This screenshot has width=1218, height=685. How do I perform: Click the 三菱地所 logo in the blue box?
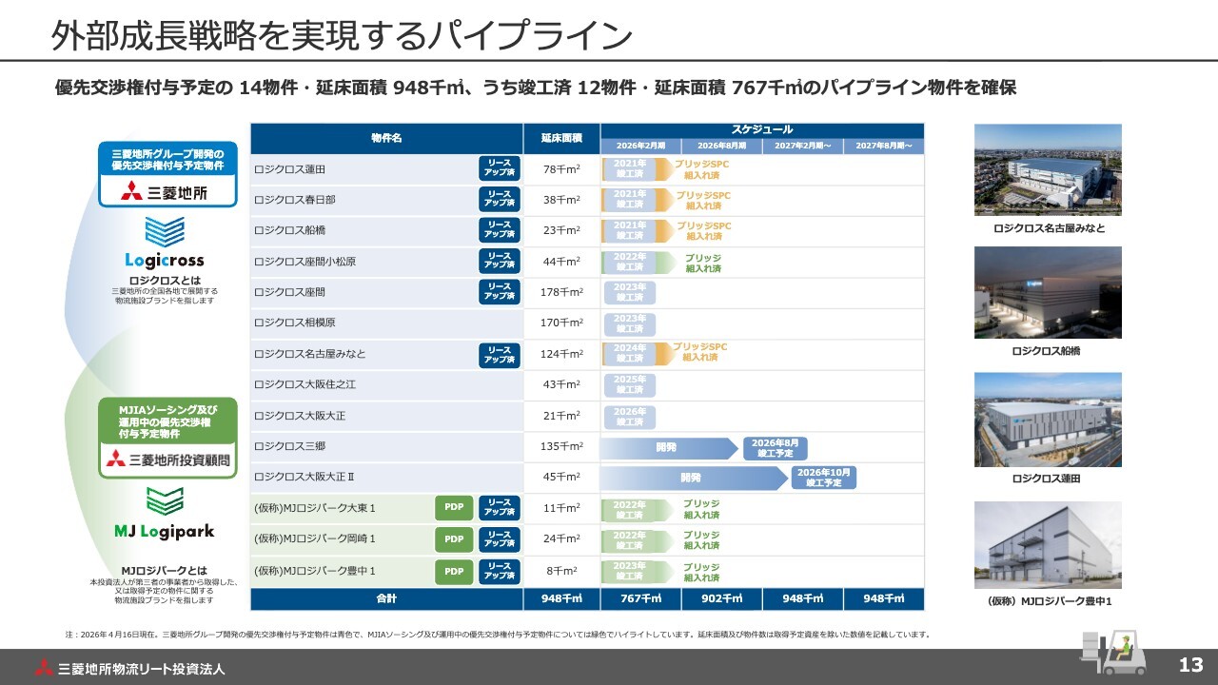point(165,192)
